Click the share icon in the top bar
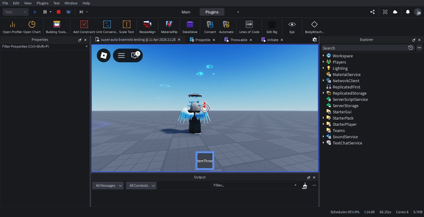Image resolution: width=424 pixels, height=217 pixels. 372,12
